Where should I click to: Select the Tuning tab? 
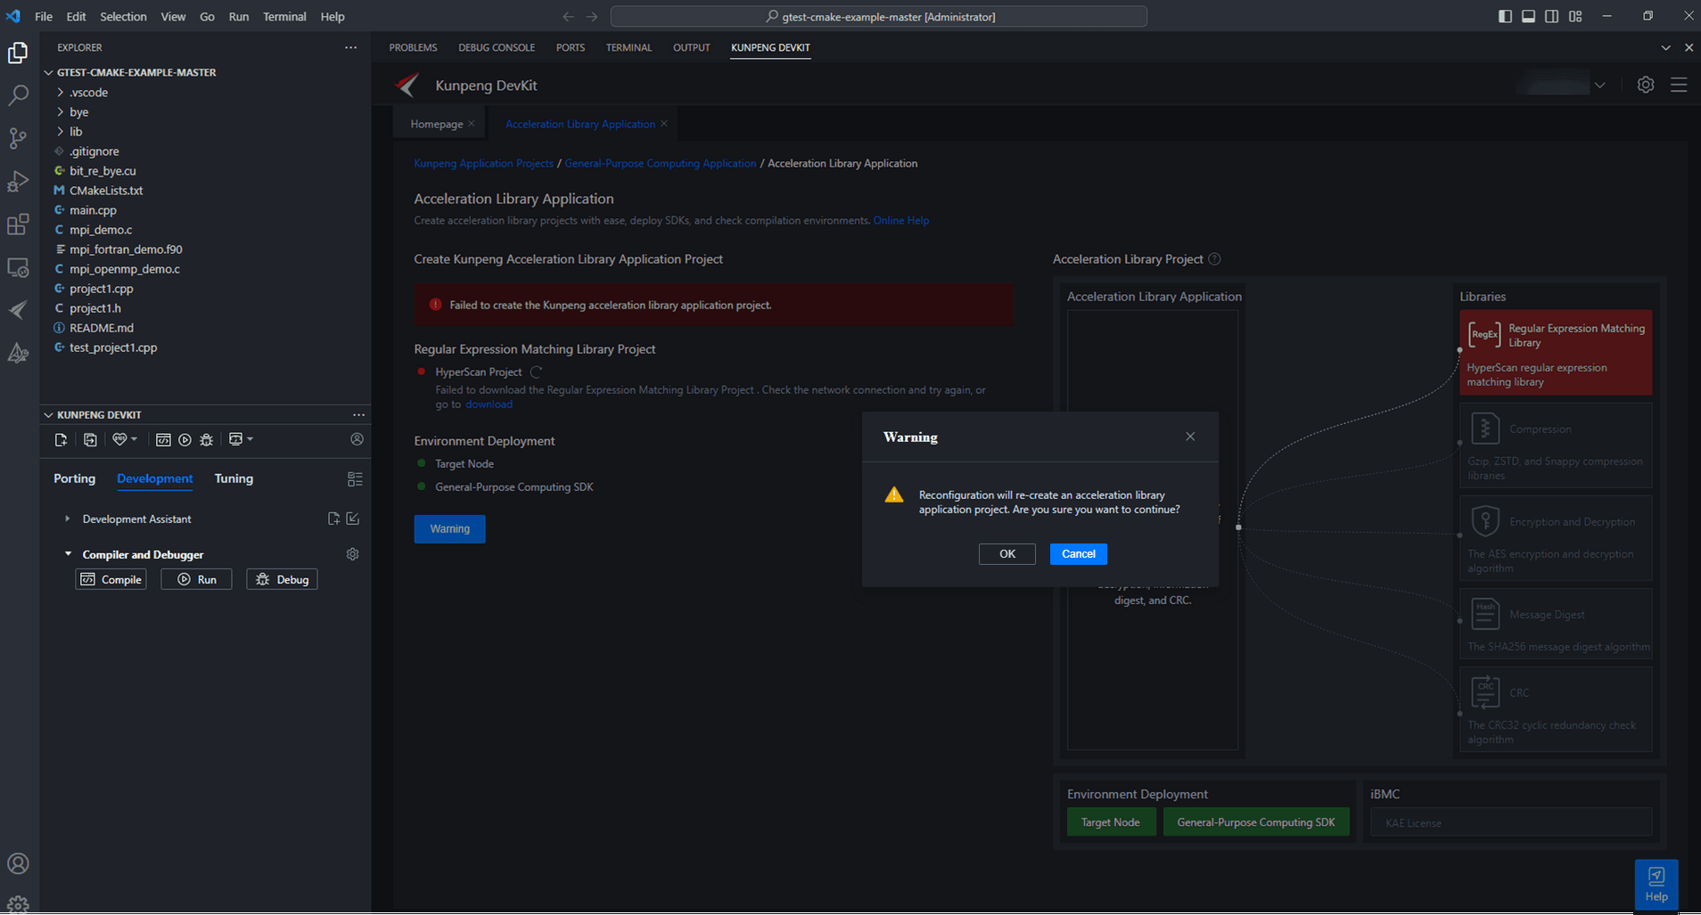[234, 478]
